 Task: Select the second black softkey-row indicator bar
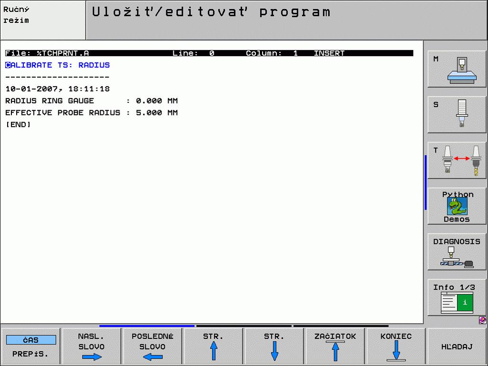(x=244, y=326)
